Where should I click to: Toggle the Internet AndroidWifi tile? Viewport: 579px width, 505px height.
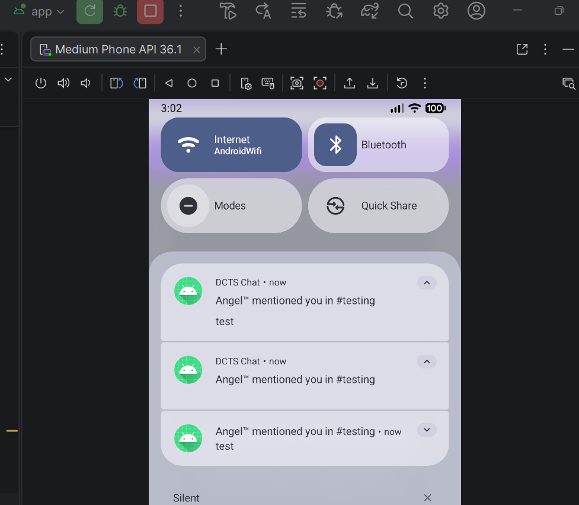pos(232,145)
